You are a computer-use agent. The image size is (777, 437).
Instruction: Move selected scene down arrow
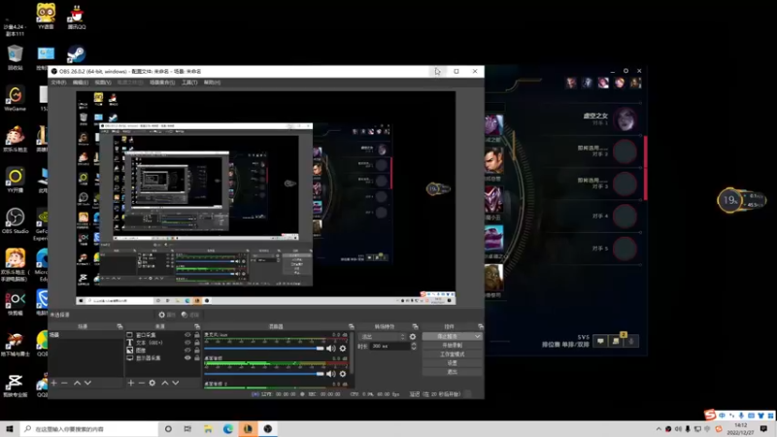pos(87,383)
